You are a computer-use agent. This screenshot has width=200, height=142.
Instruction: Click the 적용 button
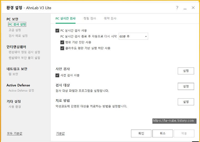[184, 133]
